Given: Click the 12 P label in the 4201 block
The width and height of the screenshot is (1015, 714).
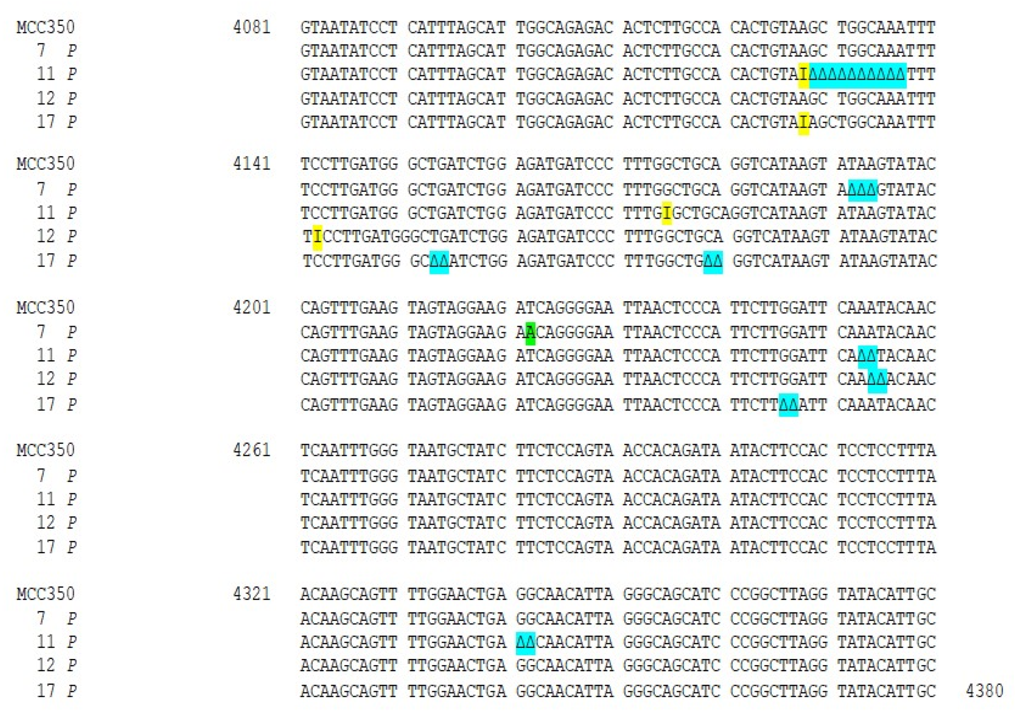Looking at the screenshot, I should pyautogui.click(x=57, y=379).
